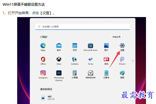Select the 已固定 pinned section heading
156x104 pixels.
44,37
